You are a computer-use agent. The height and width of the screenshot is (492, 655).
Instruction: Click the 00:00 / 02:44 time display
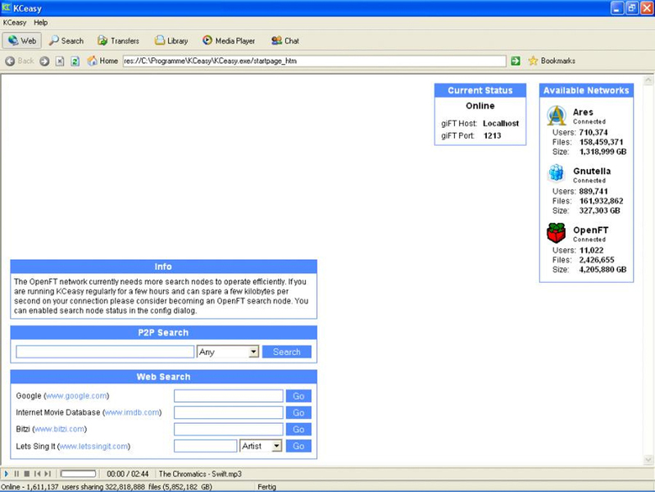pyautogui.click(x=127, y=474)
